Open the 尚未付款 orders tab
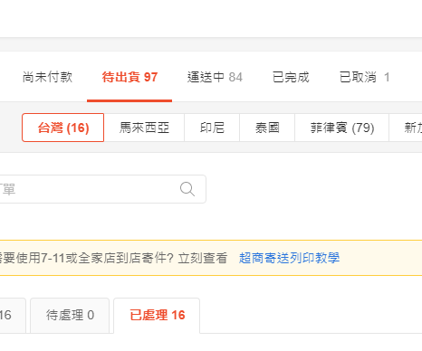 click(x=47, y=77)
